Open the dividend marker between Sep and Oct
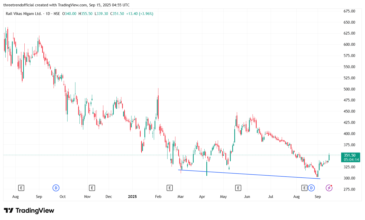The height and width of the screenshot is (220, 365). (56, 188)
